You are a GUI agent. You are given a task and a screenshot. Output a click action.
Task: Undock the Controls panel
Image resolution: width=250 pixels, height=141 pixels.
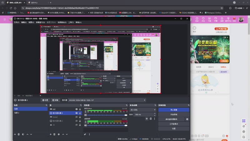(x=189, y=105)
